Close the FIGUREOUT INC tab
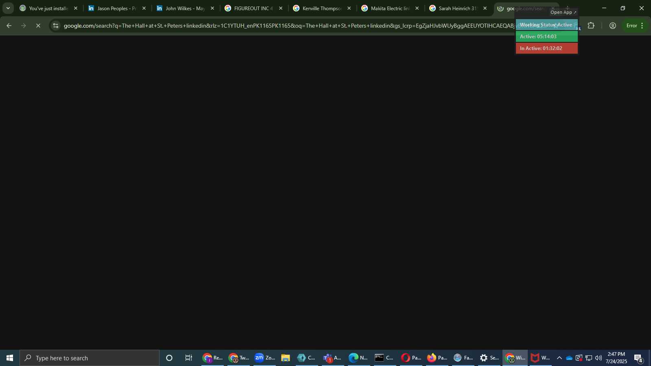The height and width of the screenshot is (366, 651). (x=280, y=8)
